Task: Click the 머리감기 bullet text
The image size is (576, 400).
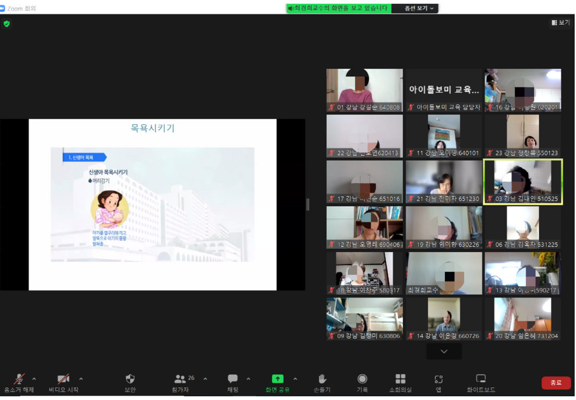Action: pos(101,181)
